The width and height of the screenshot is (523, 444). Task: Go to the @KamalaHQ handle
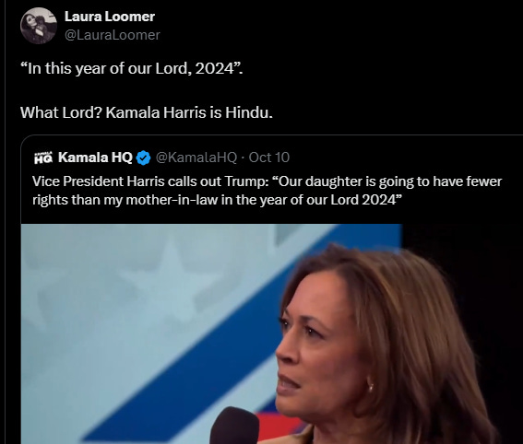[196, 158]
